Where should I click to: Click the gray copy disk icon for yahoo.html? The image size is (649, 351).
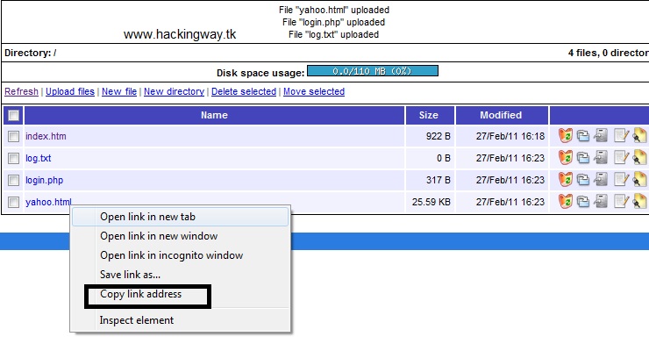click(x=601, y=201)
